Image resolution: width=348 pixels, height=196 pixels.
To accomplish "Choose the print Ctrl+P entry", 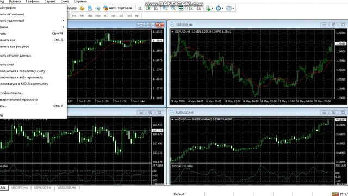I will (33, 106).
